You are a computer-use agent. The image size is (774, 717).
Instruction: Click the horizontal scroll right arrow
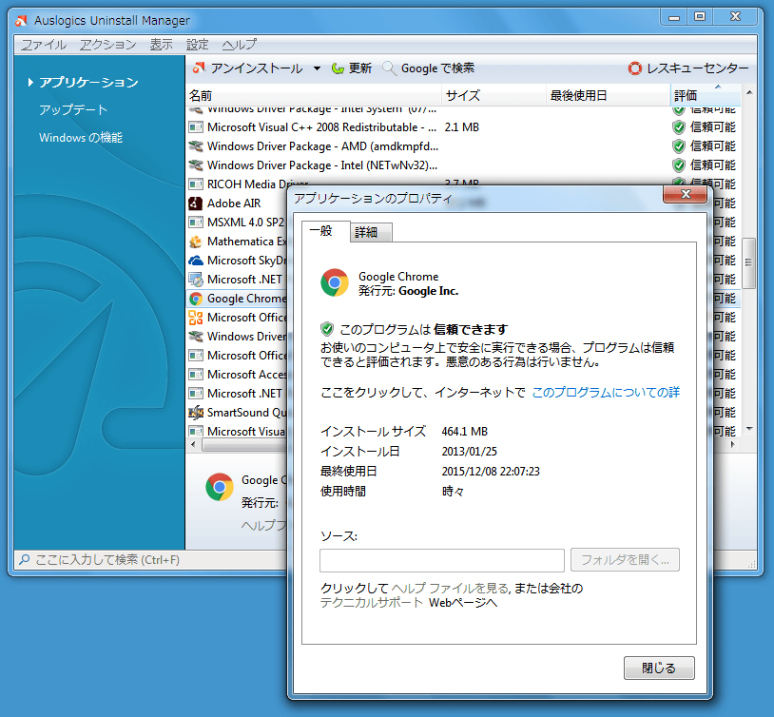click(733, 444)
